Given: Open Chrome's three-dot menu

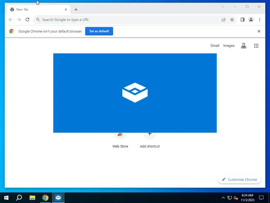Looking at the screenshot, I should 259,20.
